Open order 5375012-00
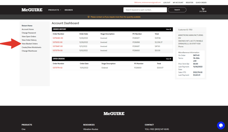228x132 pixels. (x=58, y=42)
